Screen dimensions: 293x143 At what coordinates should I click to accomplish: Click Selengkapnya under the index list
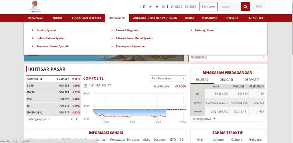(x=37, y=119)
